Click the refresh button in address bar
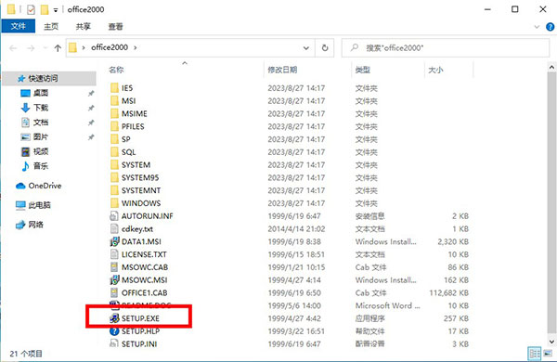The height and width of the screenshot is (362, 557). (x=325, y=47)
